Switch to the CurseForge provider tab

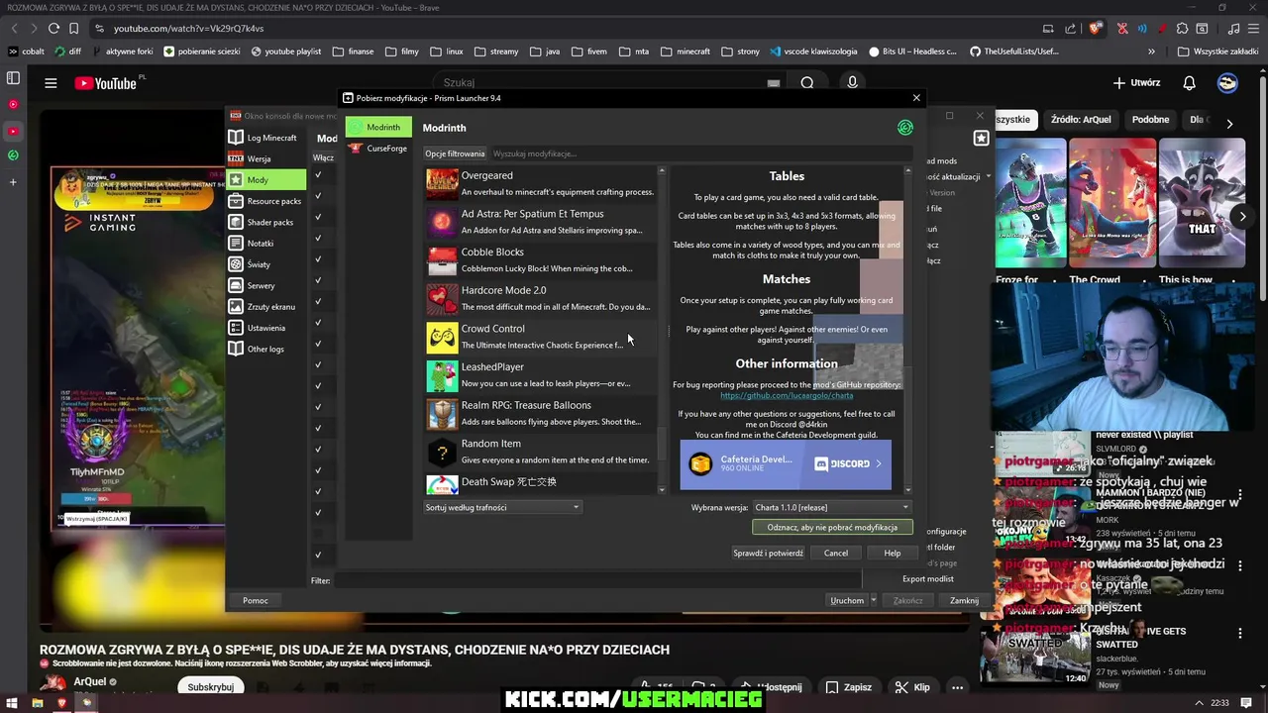click(x=378, y=148)
